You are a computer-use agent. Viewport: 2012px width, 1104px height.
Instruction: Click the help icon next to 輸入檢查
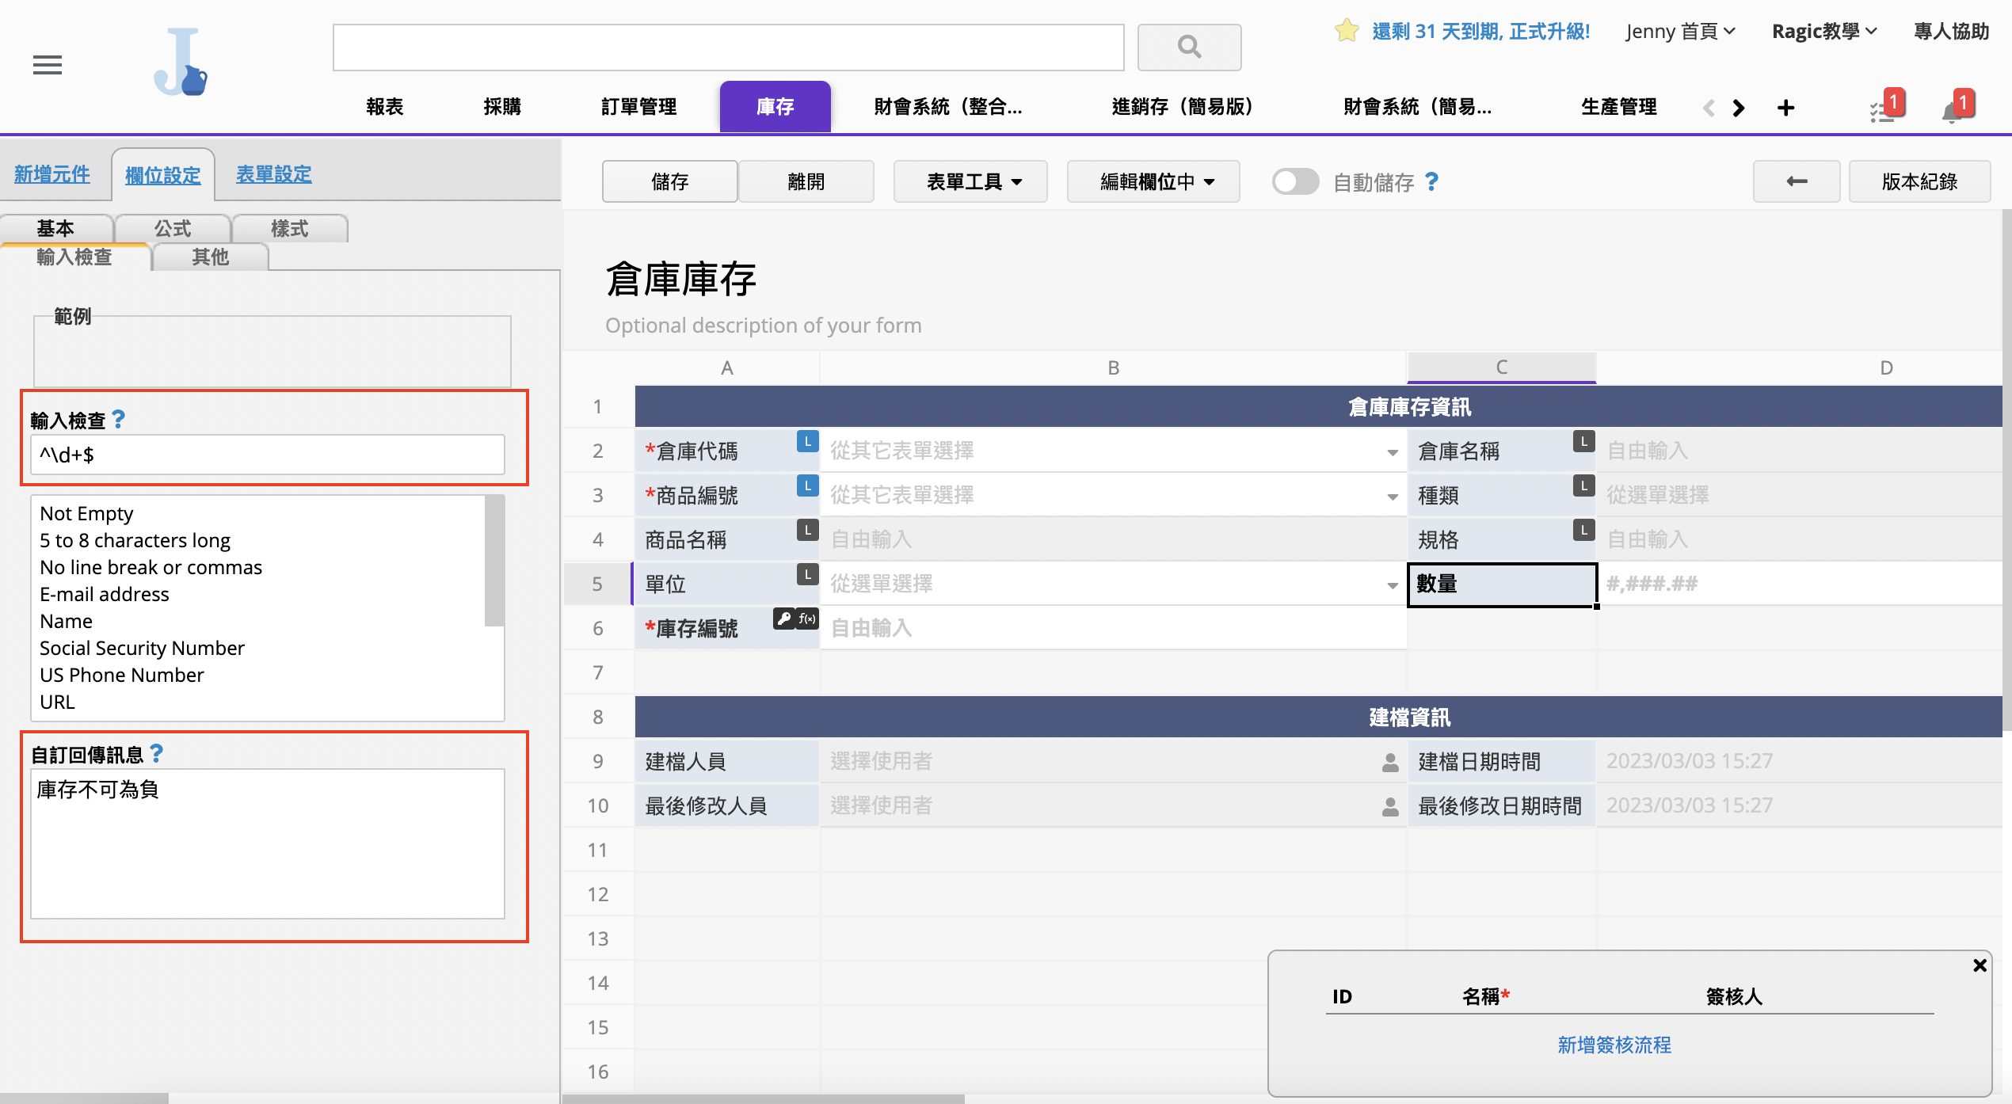[x=119, y=418]
